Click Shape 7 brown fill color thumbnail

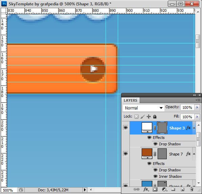147,154
